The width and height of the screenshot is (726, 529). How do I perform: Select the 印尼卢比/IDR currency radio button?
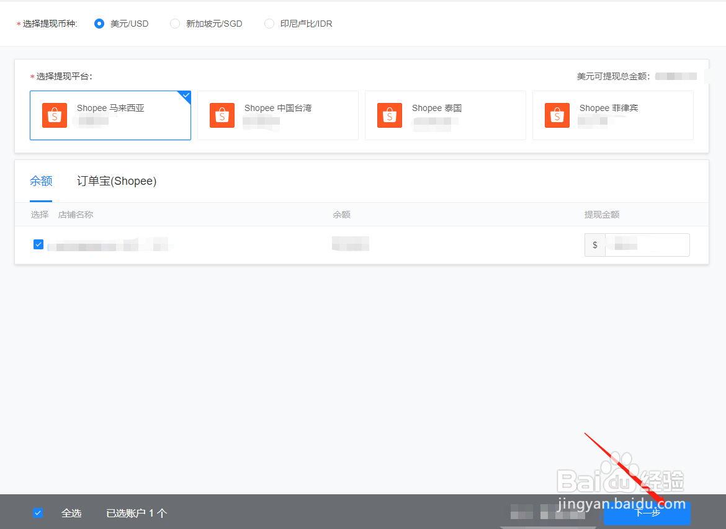(x=269, y=24)
